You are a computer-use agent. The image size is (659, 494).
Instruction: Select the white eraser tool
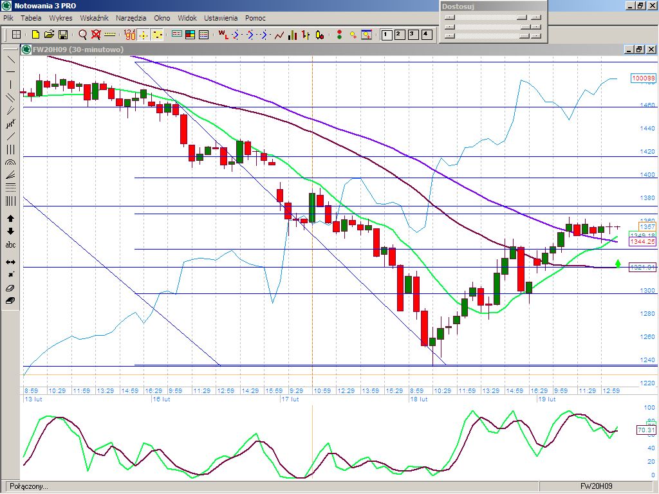(x=10, y=288)
